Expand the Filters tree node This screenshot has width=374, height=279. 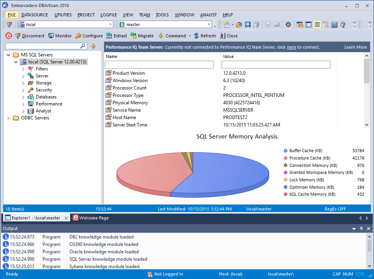tap(23, 69)
